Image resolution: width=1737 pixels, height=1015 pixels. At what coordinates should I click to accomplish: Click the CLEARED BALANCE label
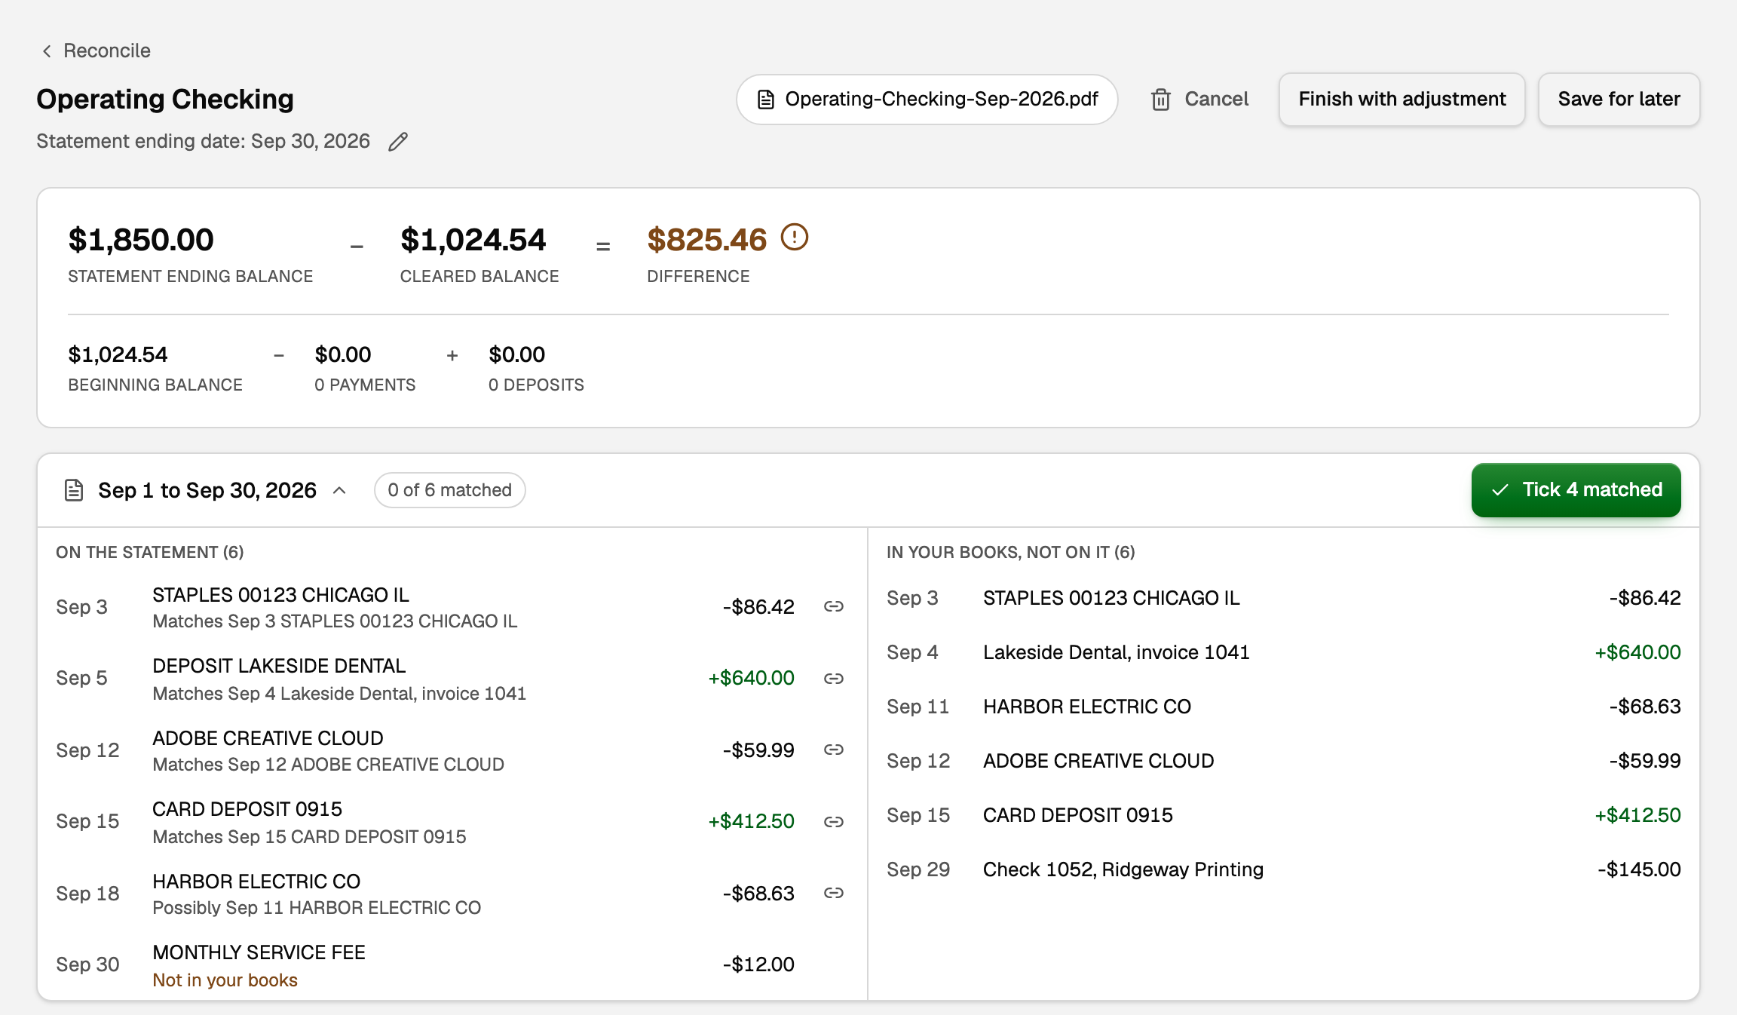479,276
